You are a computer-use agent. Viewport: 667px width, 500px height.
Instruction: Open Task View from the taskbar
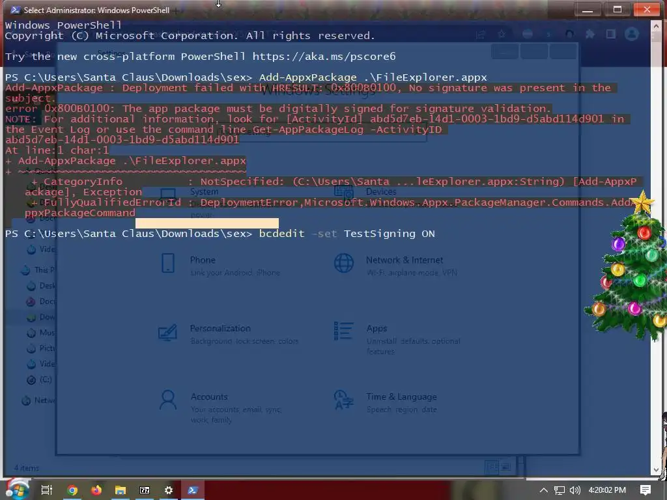46,490
